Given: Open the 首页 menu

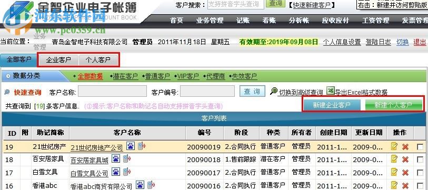Looking at the screenshot, I should click(176, 21).
